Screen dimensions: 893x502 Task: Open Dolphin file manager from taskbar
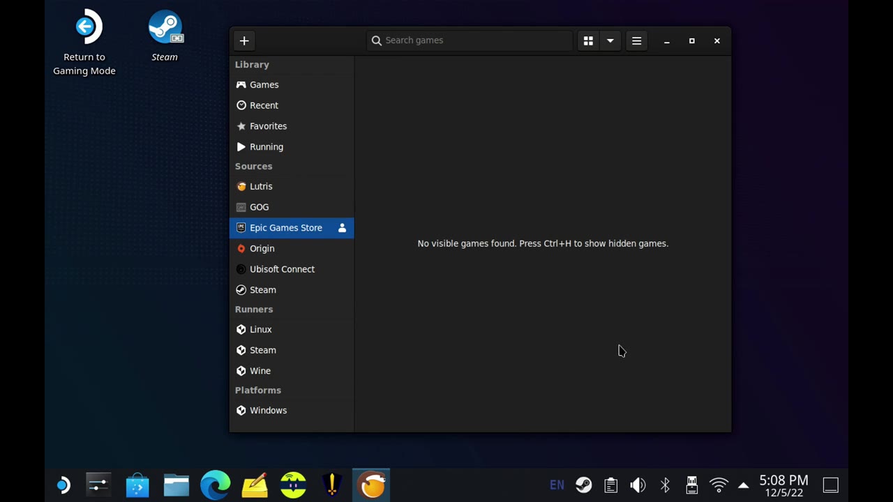177,485
